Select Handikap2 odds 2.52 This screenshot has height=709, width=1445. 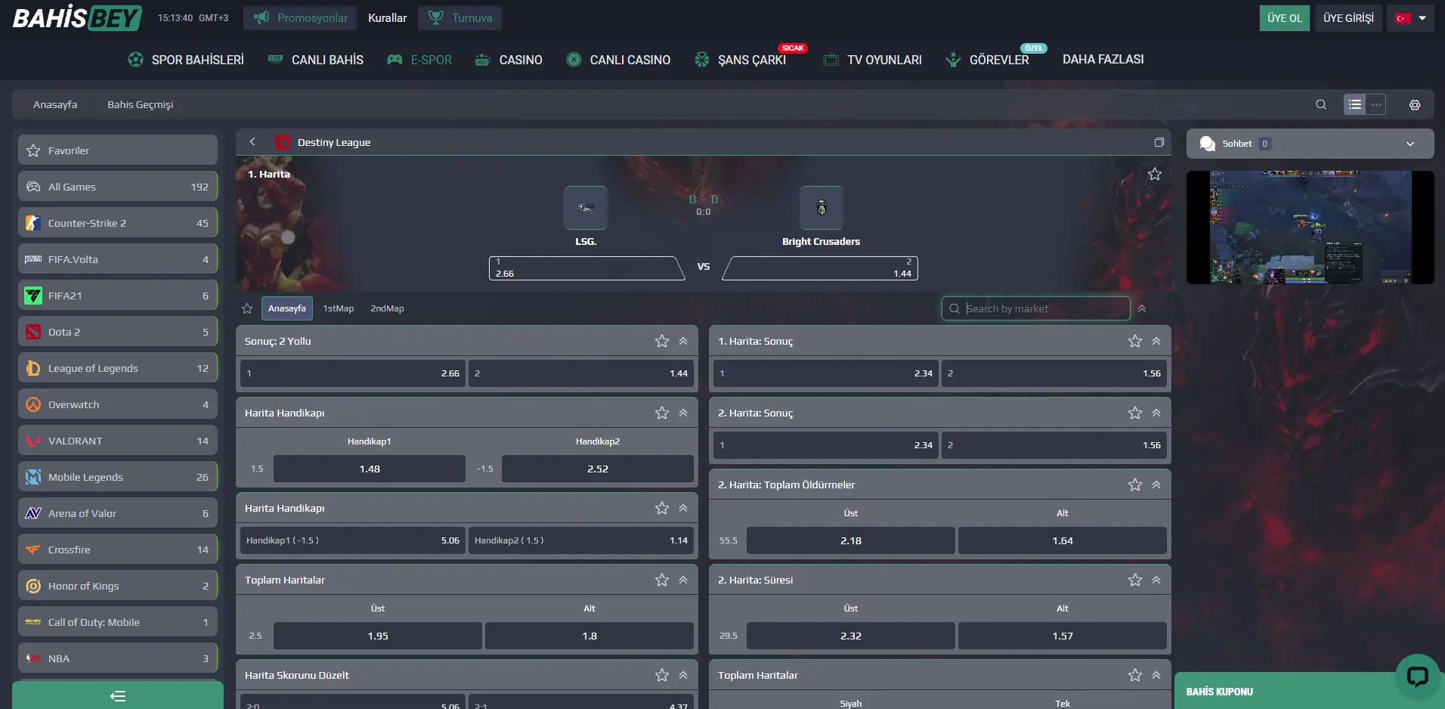click(x=598, y=469)
